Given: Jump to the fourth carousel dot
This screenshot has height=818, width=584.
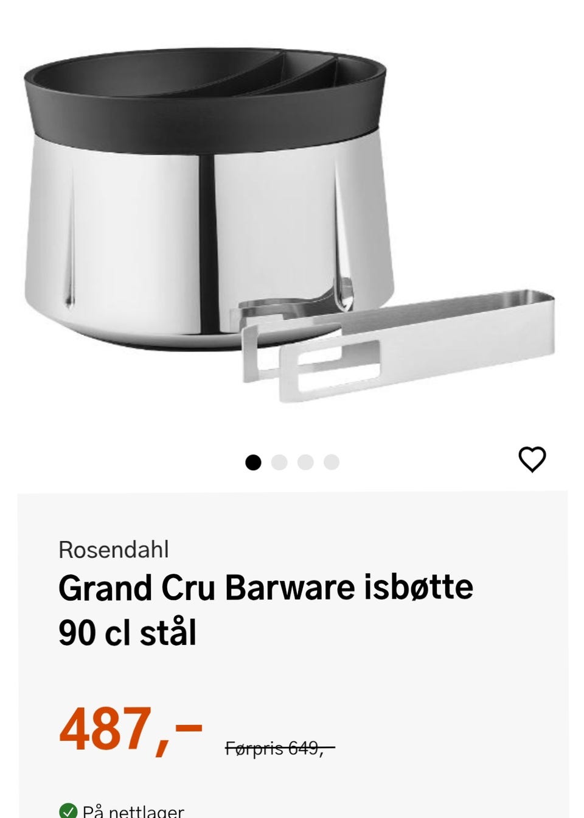Looking at the screenshot, I should (x=332, y=462).
